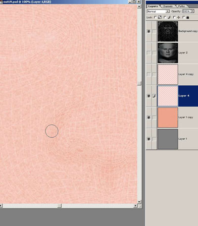This screenshot has height=226, width=198.
Task: Minimize the outUV.psd document window
Action: click(130, 2)
